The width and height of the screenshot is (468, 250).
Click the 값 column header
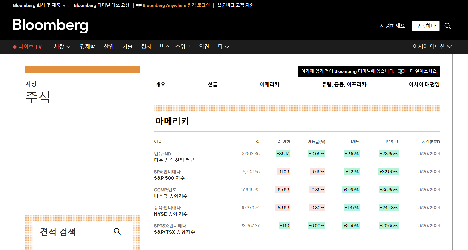258,142
